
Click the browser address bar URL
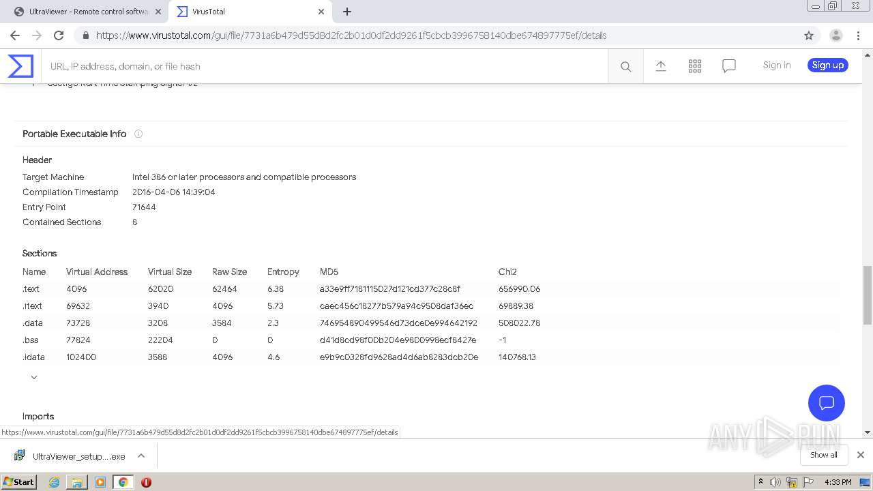pyautogui.click(x=351, y=35)
